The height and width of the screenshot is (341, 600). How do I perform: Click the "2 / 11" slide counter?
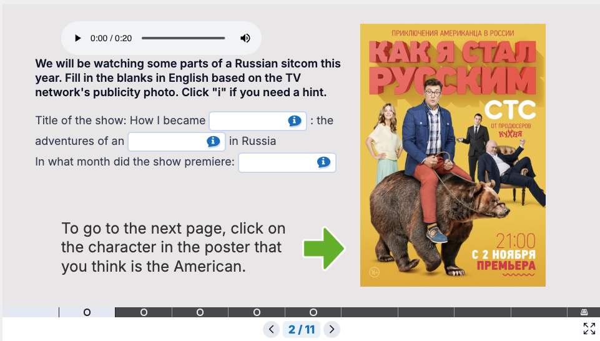click(x=302, y=330)
